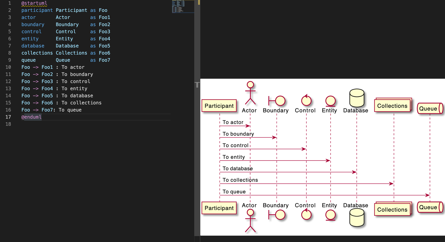Click the 'control' keyword on line 5
This screenshot has height=242, width=445.
pos(32,31)
